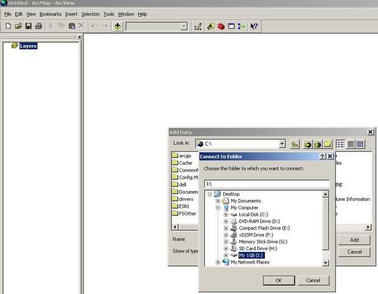Expand the My 1GB (I:) node
Viewport: 378px width, 294px height.
click(x=226, y=255)
